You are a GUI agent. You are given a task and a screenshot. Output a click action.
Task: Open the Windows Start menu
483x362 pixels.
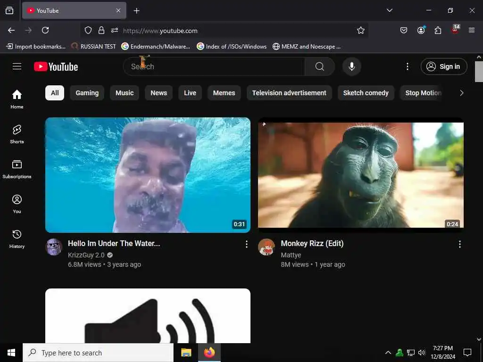(x=11, y=353)
